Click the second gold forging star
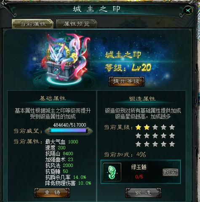 point(147,127)
